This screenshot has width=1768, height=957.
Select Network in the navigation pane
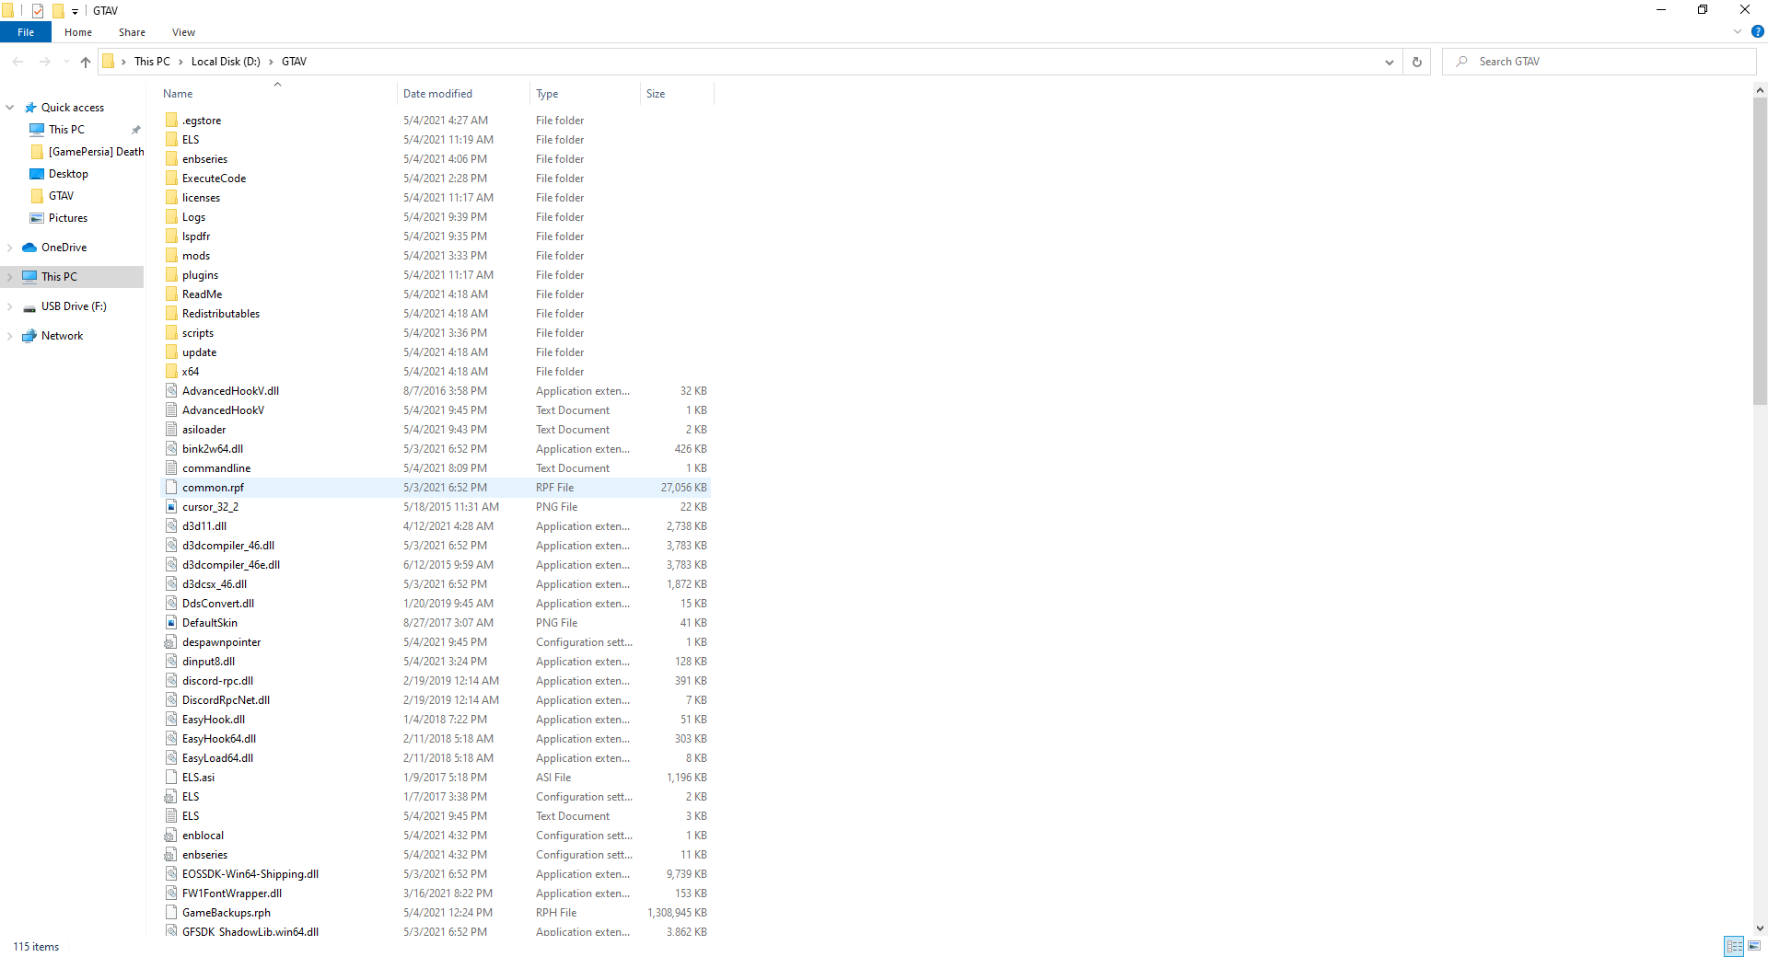pyautogui.click(x=62, y=336)
